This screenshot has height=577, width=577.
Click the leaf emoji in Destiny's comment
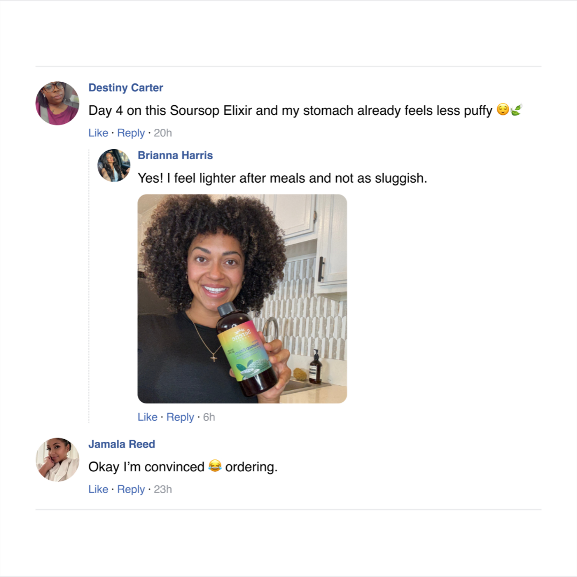coord(516,110)
